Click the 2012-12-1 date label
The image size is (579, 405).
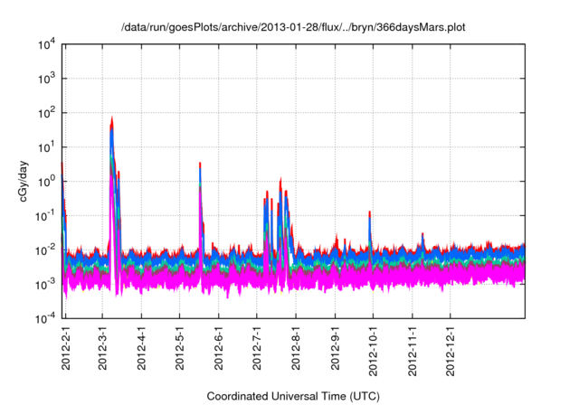pos(451,351)
